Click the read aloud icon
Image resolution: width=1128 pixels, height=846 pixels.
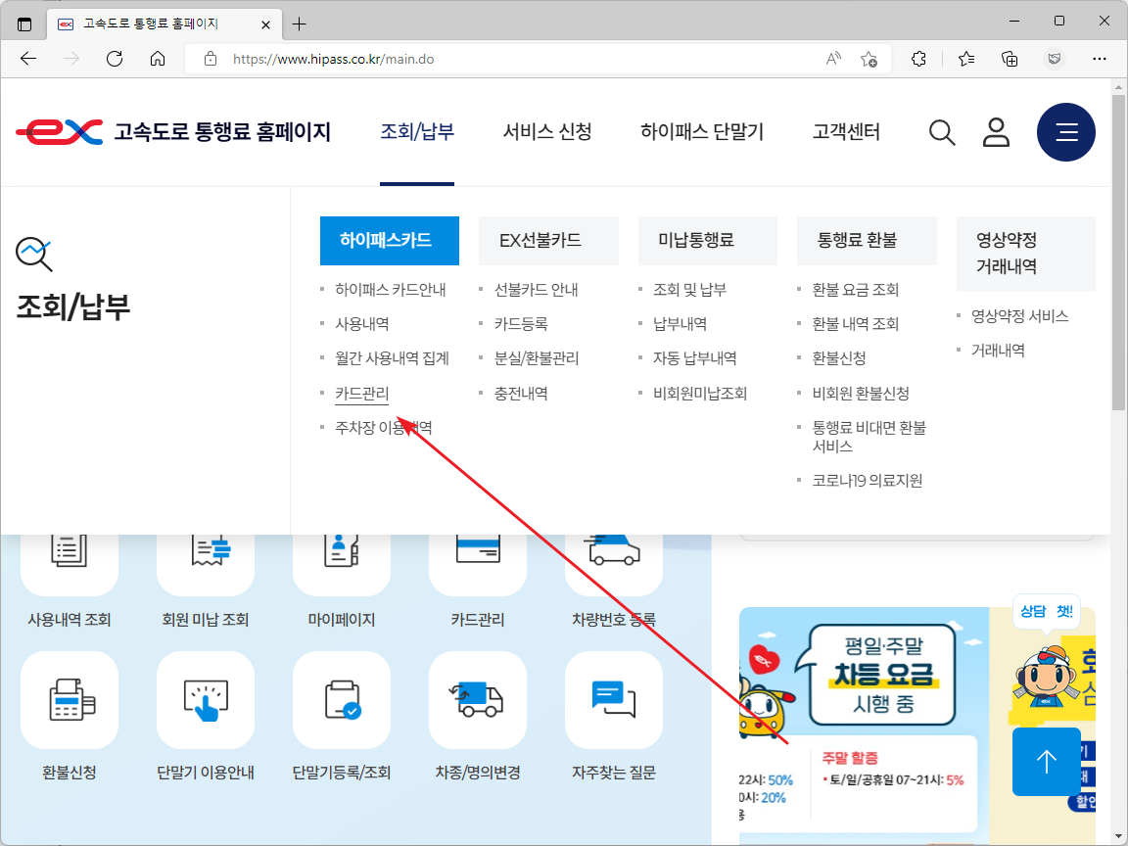833,59
